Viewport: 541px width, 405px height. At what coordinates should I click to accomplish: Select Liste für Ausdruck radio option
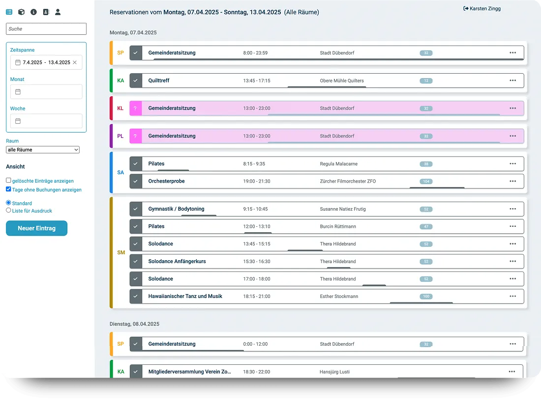point(8,210)
